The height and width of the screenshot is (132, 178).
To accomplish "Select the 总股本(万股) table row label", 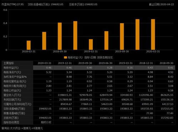I will (11, 118).
